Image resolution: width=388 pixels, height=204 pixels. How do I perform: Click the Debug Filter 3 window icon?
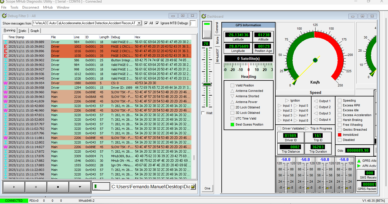pyautogui.click(x=4, y=16)
